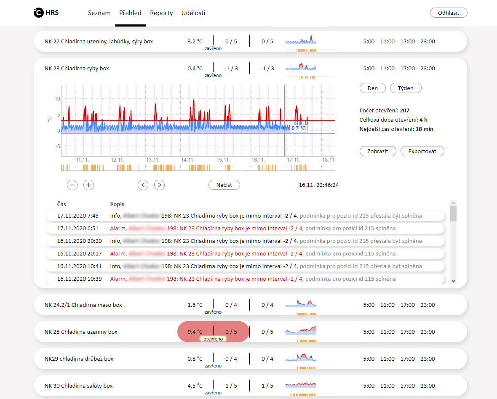Select the 16.11.2020 20:20 Info event row
The image size is (497, 399).
coord(245,241)
